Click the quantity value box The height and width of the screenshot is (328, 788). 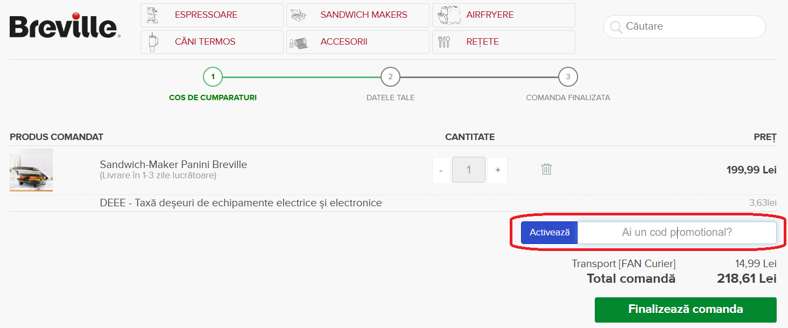(468, 170)
